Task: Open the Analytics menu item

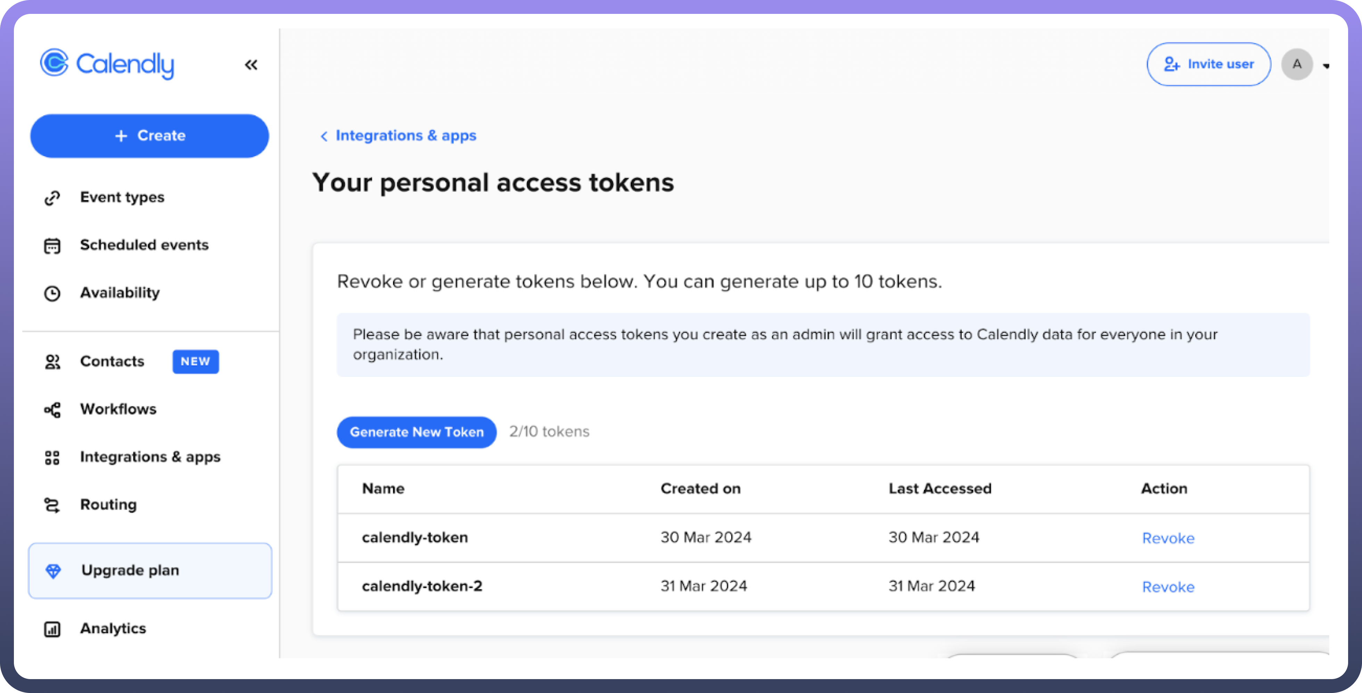Action: click(x=113, y=628)
